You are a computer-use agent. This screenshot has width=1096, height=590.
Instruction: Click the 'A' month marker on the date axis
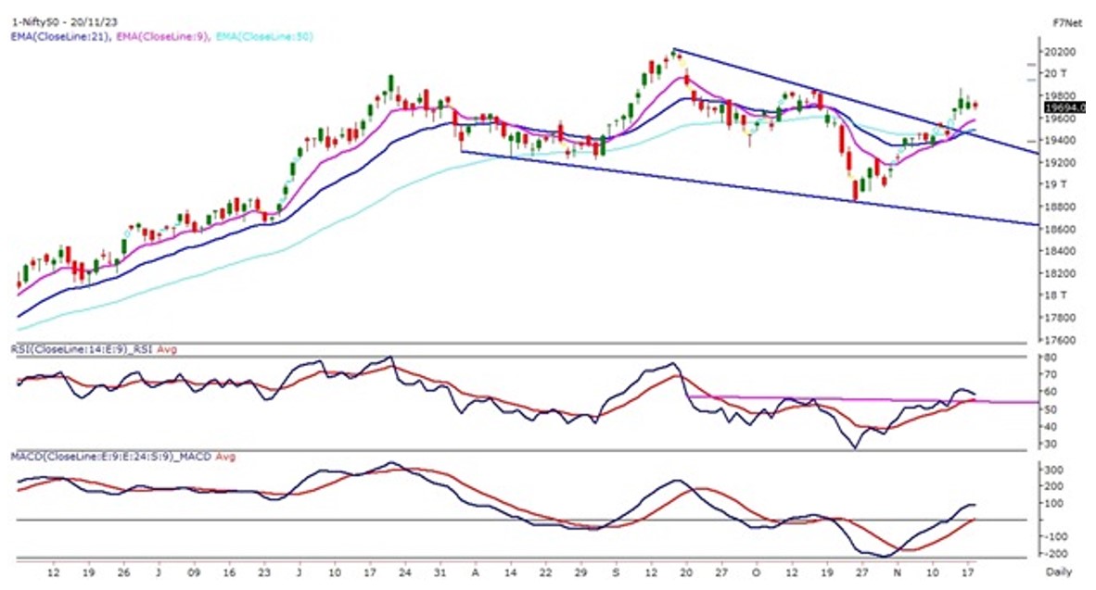tap(476, 572)
